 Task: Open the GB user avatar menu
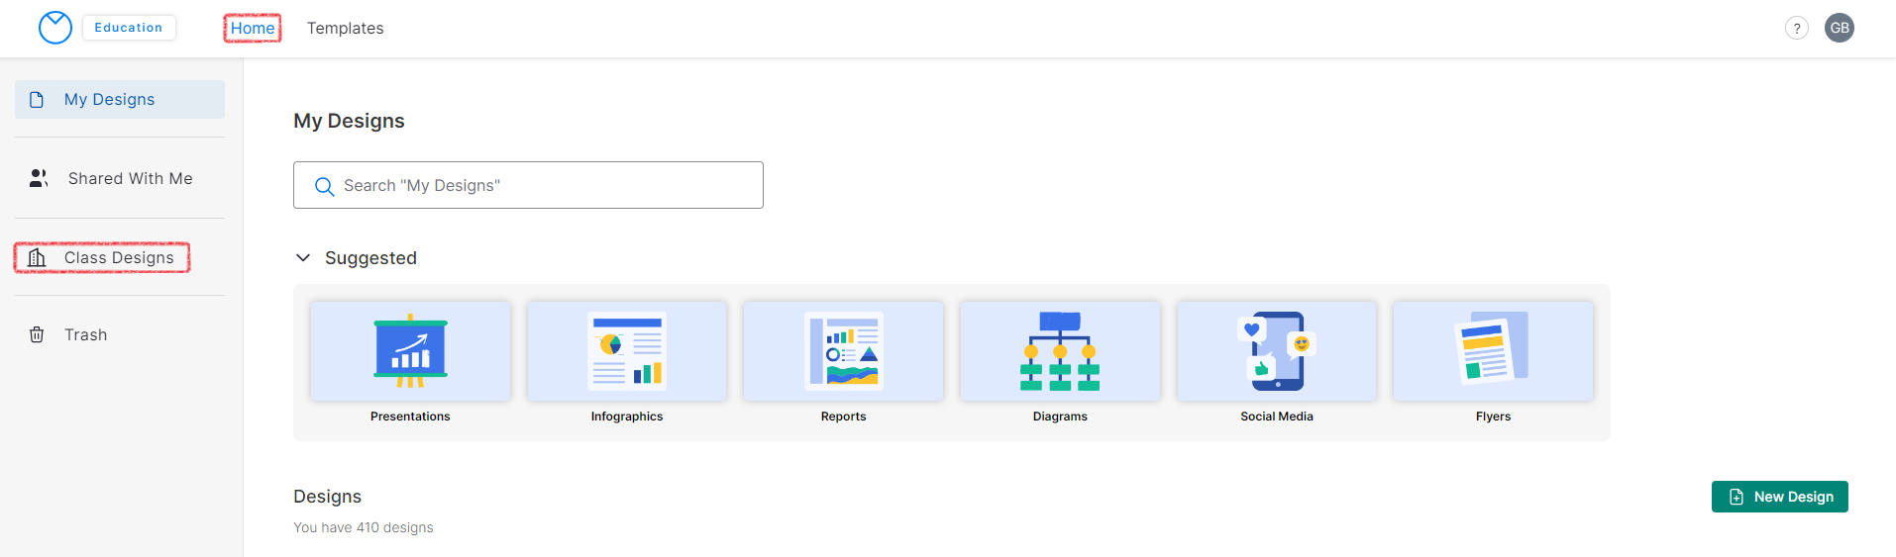point(1839,28)
